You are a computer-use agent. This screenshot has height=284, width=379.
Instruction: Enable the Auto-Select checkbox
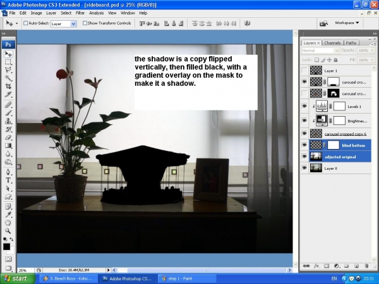(26, 23)
